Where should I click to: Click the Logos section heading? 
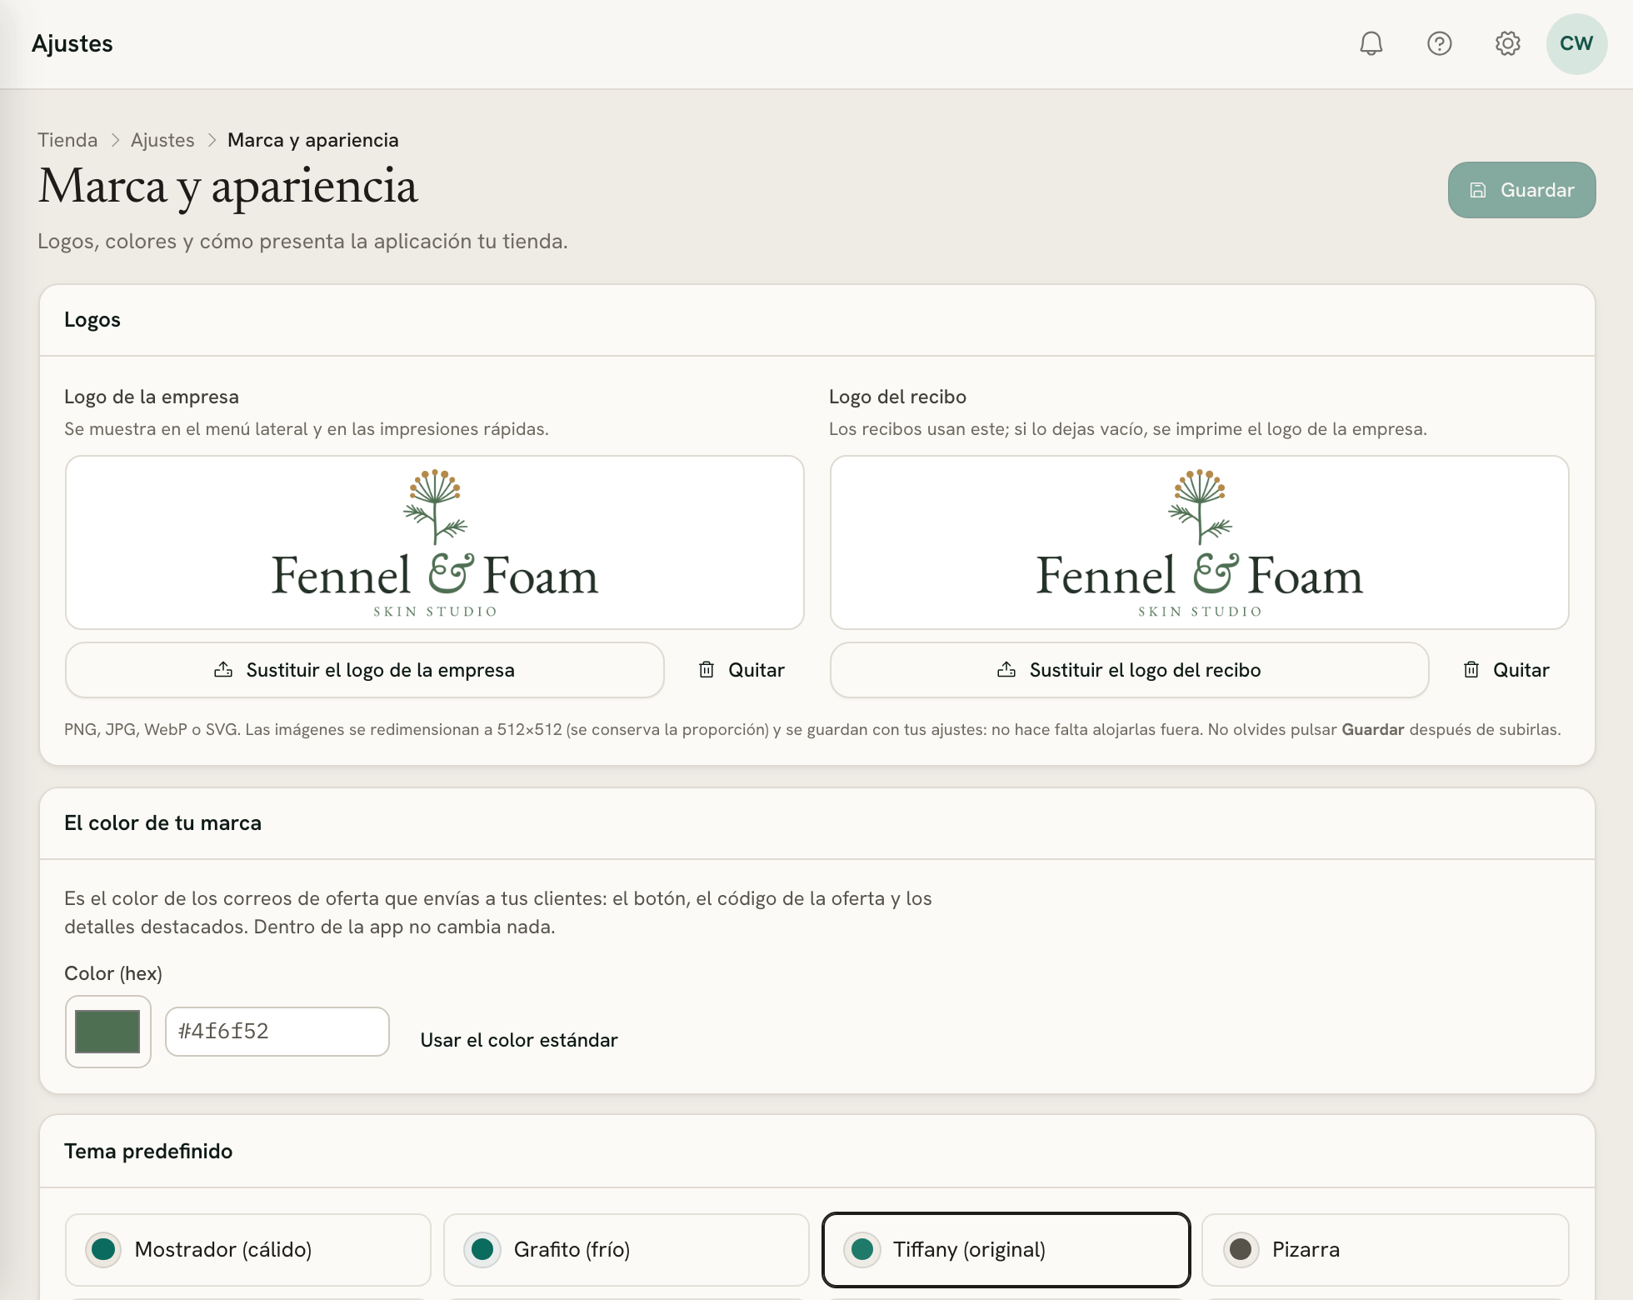[x=92, y=320]
